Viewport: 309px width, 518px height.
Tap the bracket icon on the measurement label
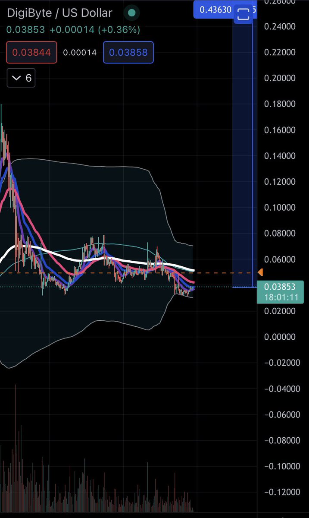click(x=243, y=14)
